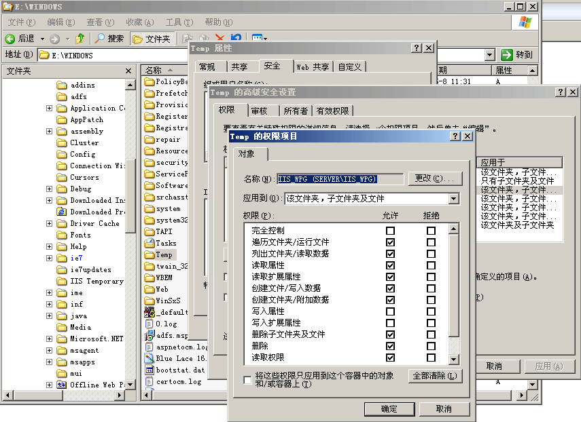This screenshot has width=581, height=422.
Task: Switch to the Effective Permissions (有效权限) tab
Action: [x=332, y=111]
